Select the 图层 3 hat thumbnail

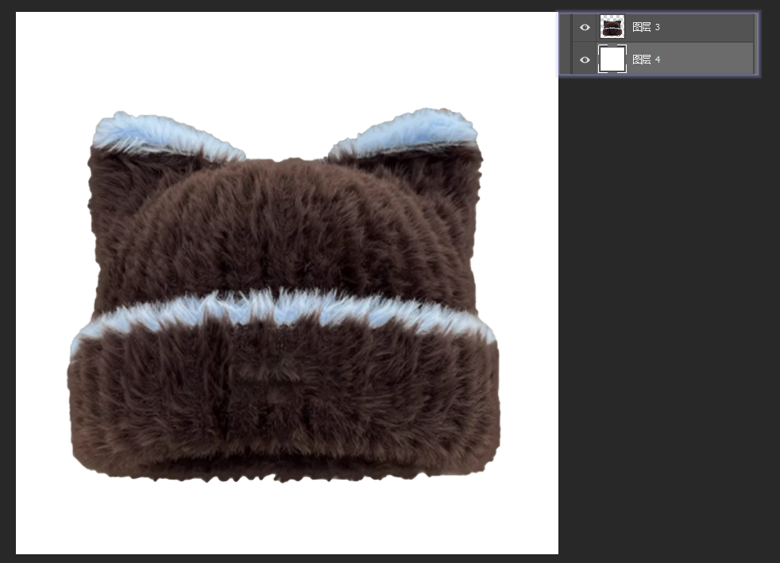coord(612,27)
